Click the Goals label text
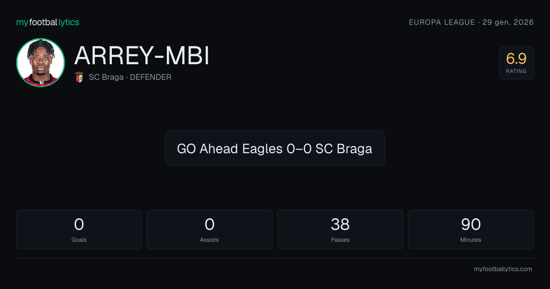Screen dimensions: 550x289 click(79, 239)
